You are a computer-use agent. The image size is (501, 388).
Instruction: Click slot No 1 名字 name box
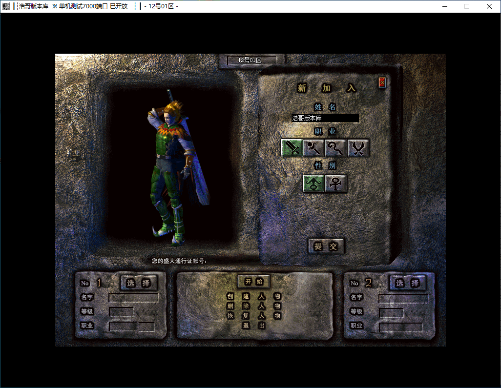133,297
